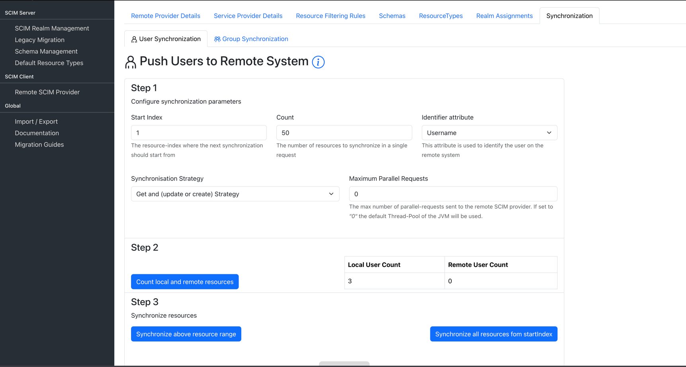This screenshot has height=367, width=686.
Task: Open the Identifier attribute dropdown
Action: tap(489, 132)
